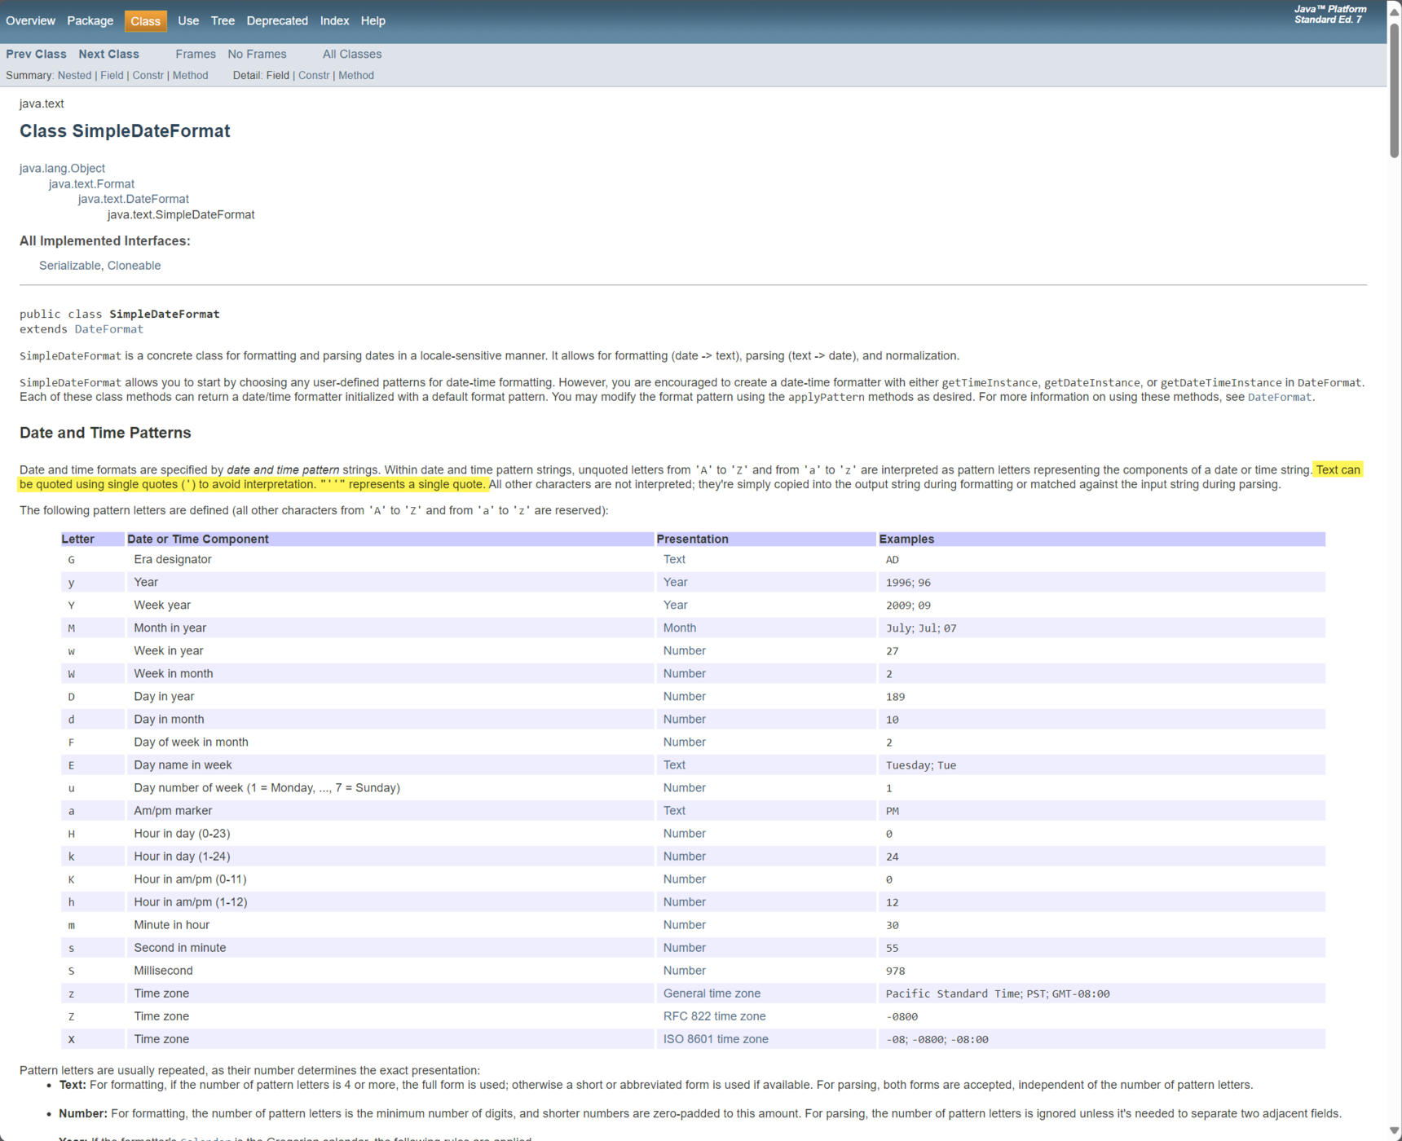
Task: Open java.text.Format class link
Action: [x=91, y=184]
